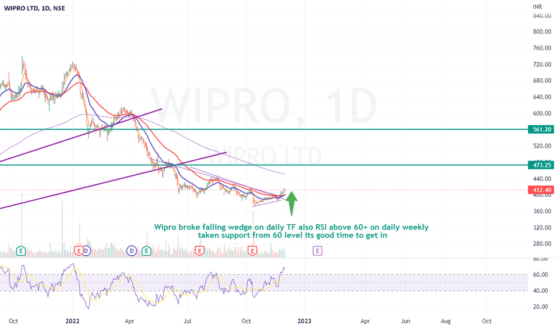Screen dimensions: 556x328
Task: Click the INR currency label
Action: 537,7
